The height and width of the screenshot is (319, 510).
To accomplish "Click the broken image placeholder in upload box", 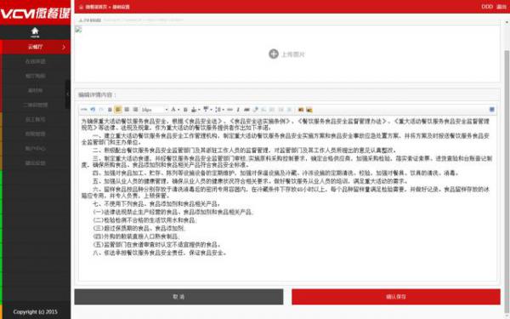I will coord(78,30).
